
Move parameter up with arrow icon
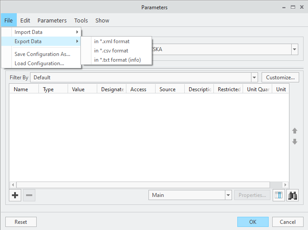(295, 131)
